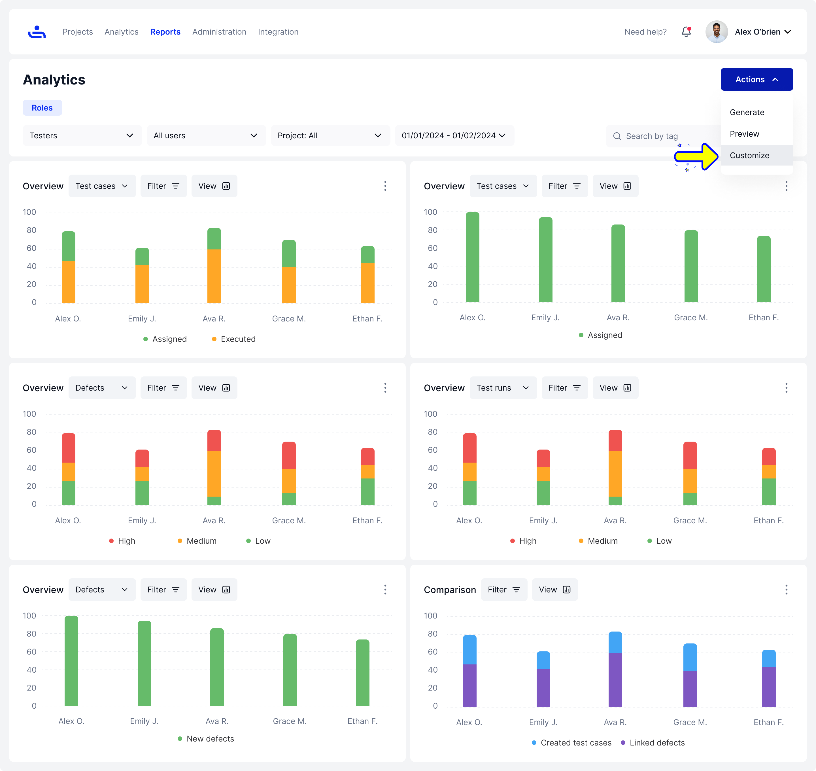Open kebab menu of Test runs chart
The height and width of the screenshot is (771, 816).
coord(786,388)
